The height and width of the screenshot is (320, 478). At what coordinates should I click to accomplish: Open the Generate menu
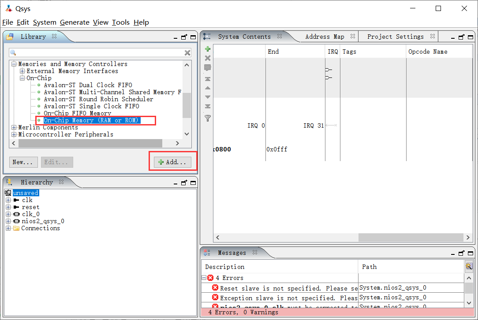coord(75,22)
